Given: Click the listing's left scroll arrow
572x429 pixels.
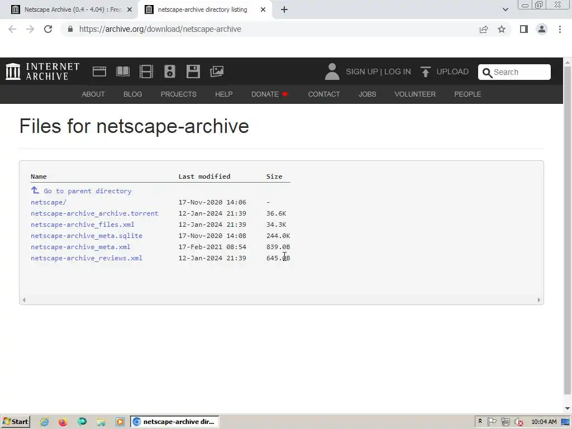Looking at the screenshot, I should pyautogui.click(x=24, y=300).
